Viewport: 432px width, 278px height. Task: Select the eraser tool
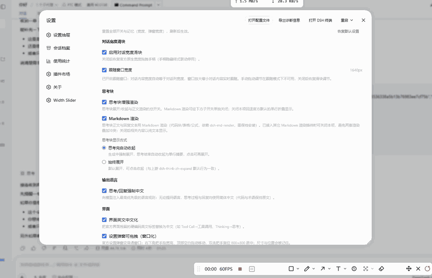381,268
